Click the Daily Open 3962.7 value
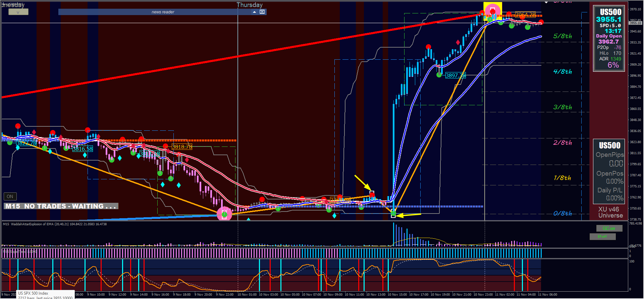 (608, 42)
